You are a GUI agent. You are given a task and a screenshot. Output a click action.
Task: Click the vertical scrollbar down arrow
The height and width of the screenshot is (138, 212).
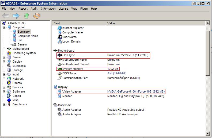pyautogui.click(x=208, y=133)
